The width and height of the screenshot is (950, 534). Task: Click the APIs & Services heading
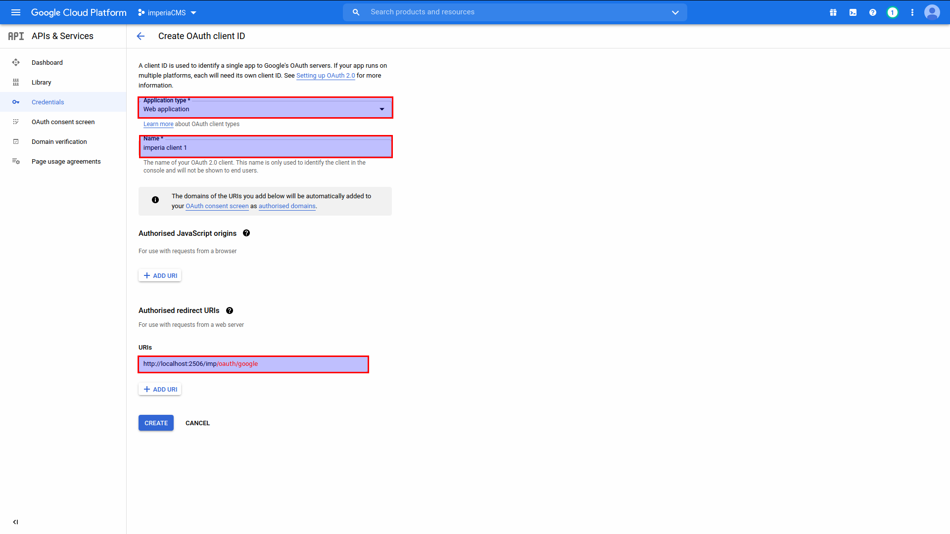coord(62,36)
